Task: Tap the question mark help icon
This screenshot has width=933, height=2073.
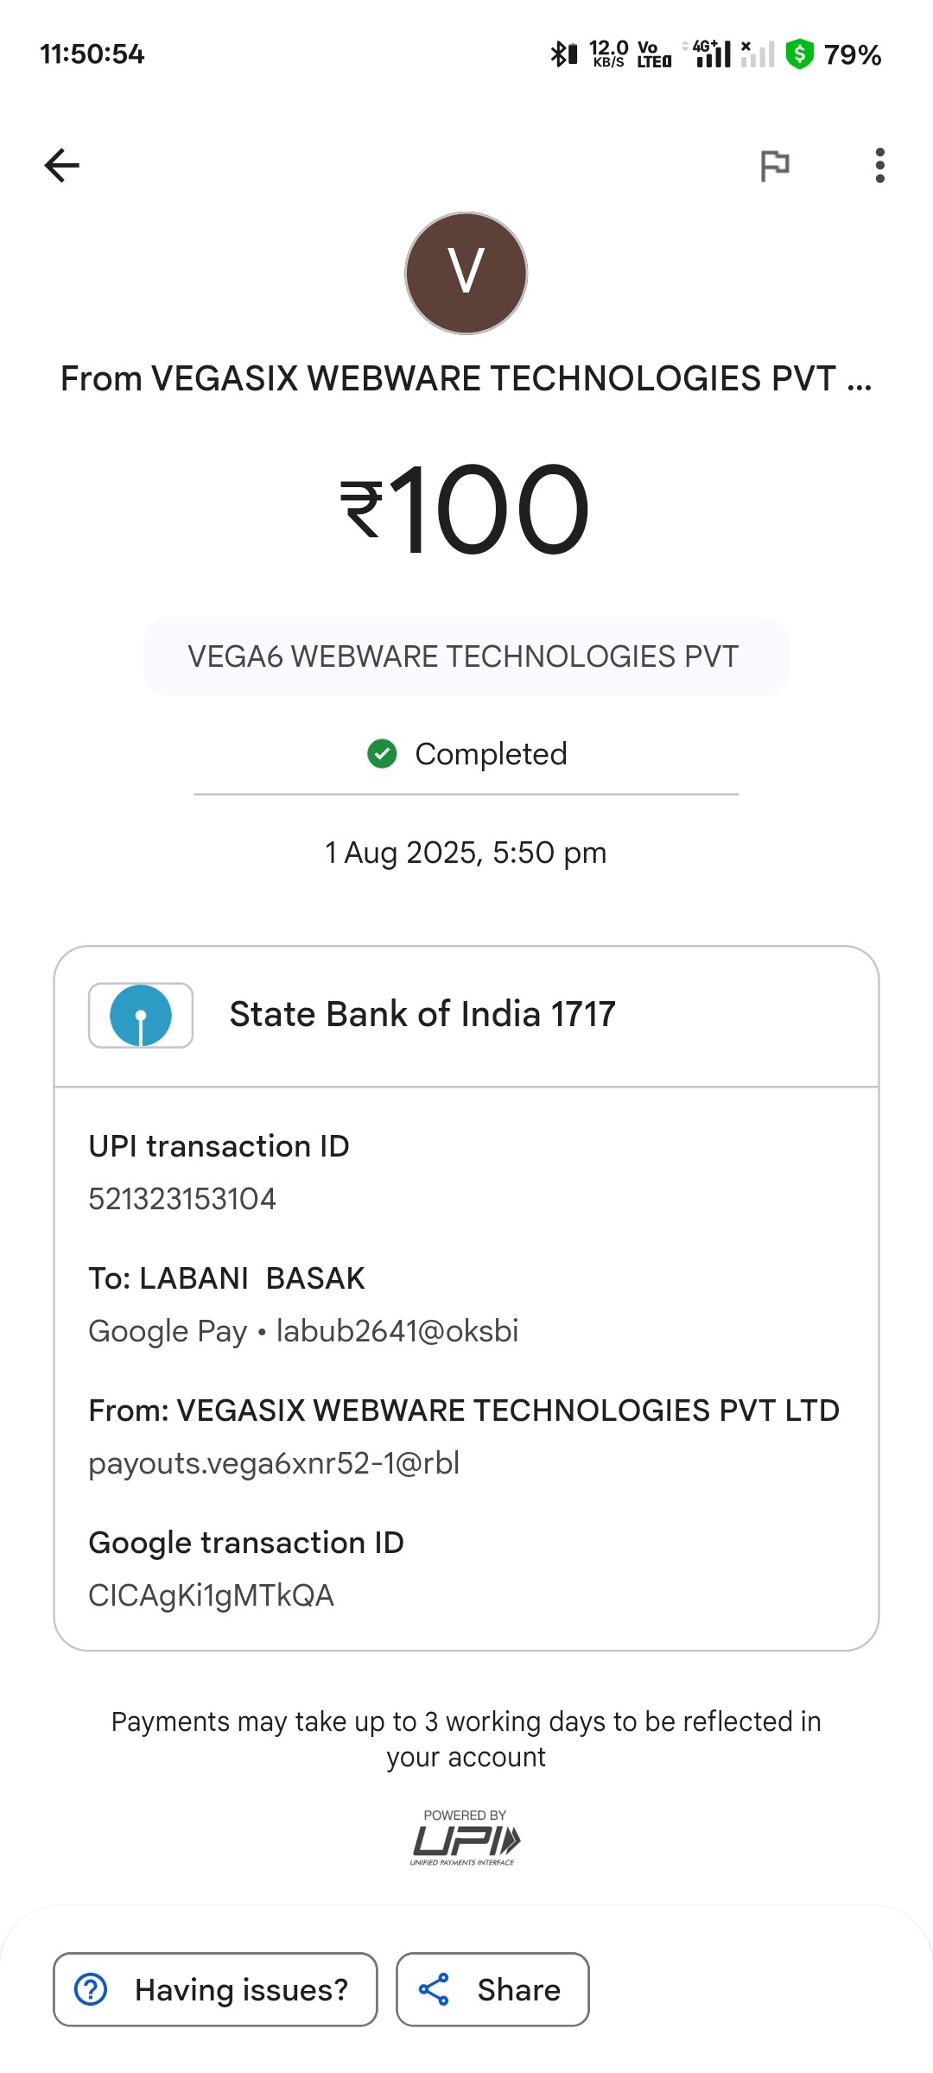Action: 91,1989
